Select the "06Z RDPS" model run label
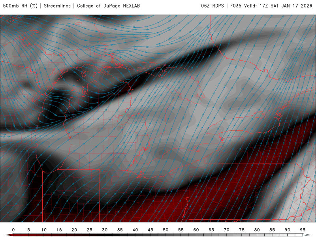Viewport: 316px width, 237px height. [x=213, y=6]
